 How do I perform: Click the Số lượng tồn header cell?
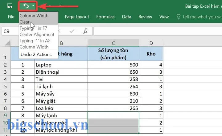[113, 54]
